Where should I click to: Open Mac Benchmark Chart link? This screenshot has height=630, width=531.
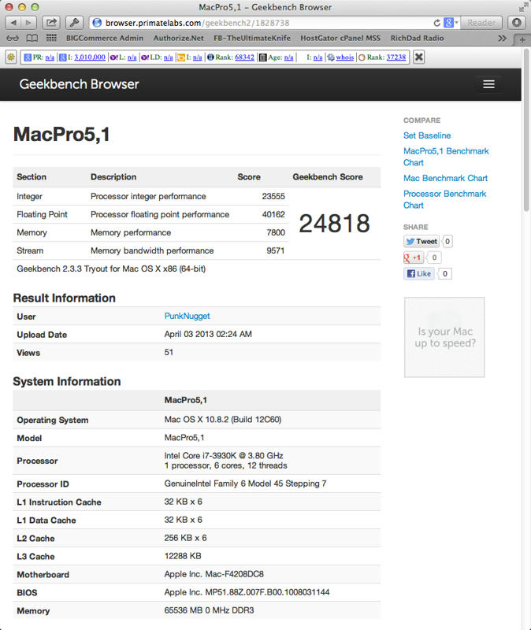(x=445, y=178)
